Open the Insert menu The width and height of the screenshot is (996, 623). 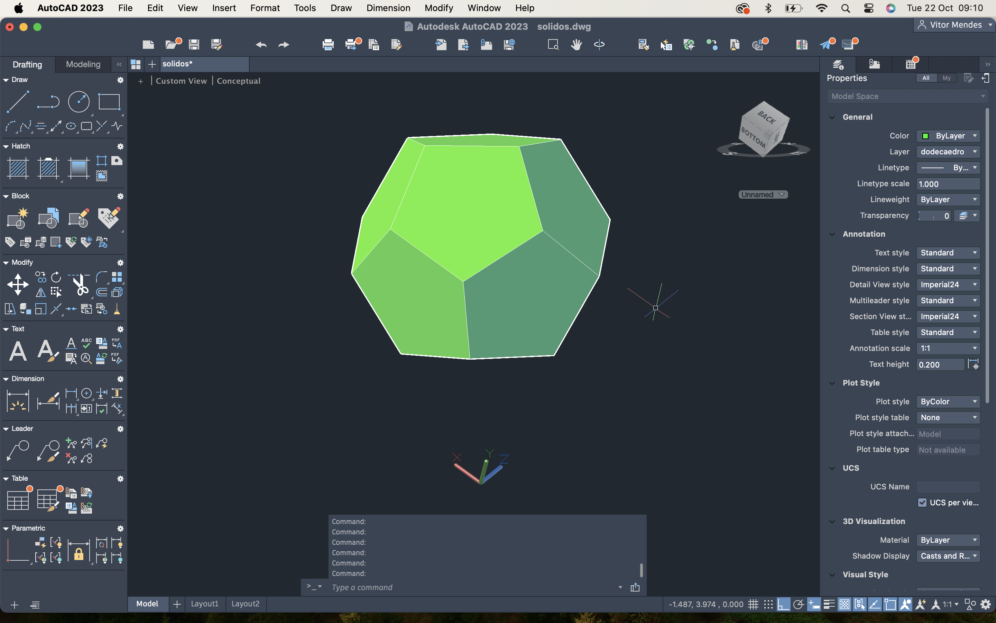click(223, 8)
